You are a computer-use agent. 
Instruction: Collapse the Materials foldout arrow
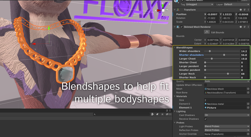click(175, 96)
